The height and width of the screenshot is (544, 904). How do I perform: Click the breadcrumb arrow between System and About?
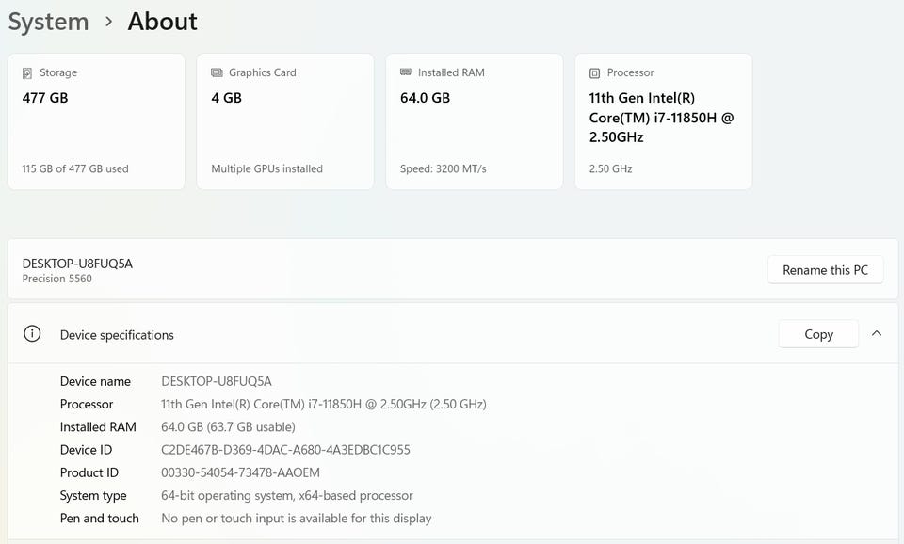108,22
